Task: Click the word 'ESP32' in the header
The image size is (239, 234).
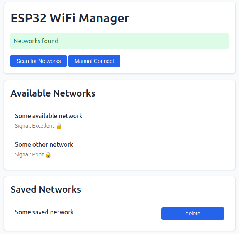Action: pos(27,18)
